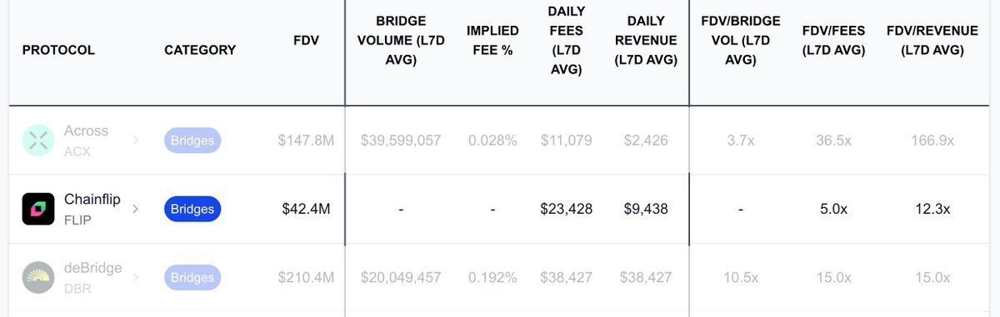Sort by Daily Fees (L7D AVG) header
Viewport: 1000px width, 317px height.
pyautogui.click(x=567, y=40)
